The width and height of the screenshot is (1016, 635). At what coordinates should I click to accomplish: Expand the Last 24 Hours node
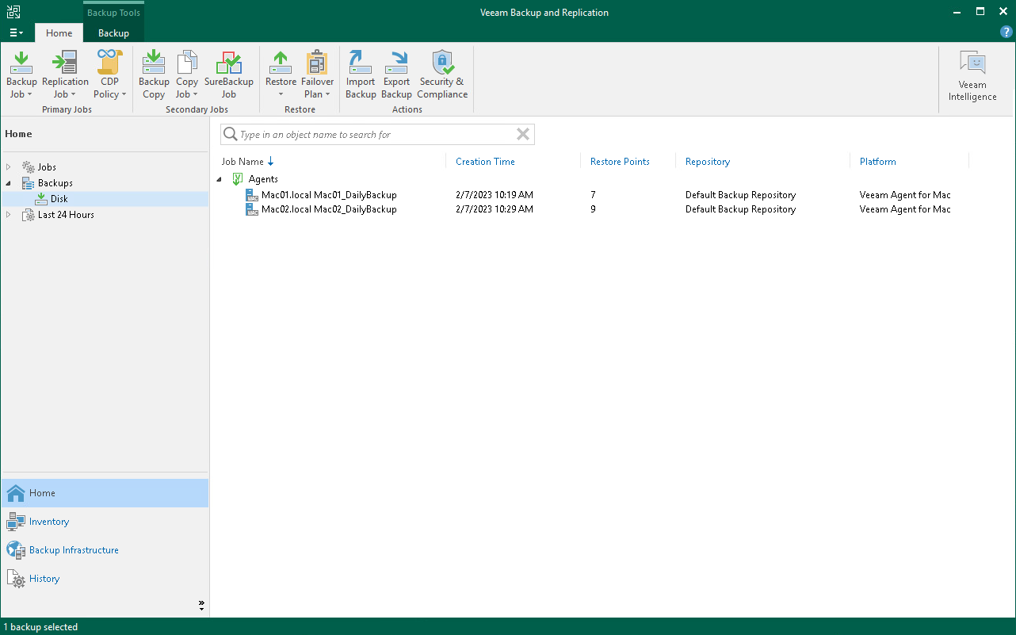[x=9, y=215]
